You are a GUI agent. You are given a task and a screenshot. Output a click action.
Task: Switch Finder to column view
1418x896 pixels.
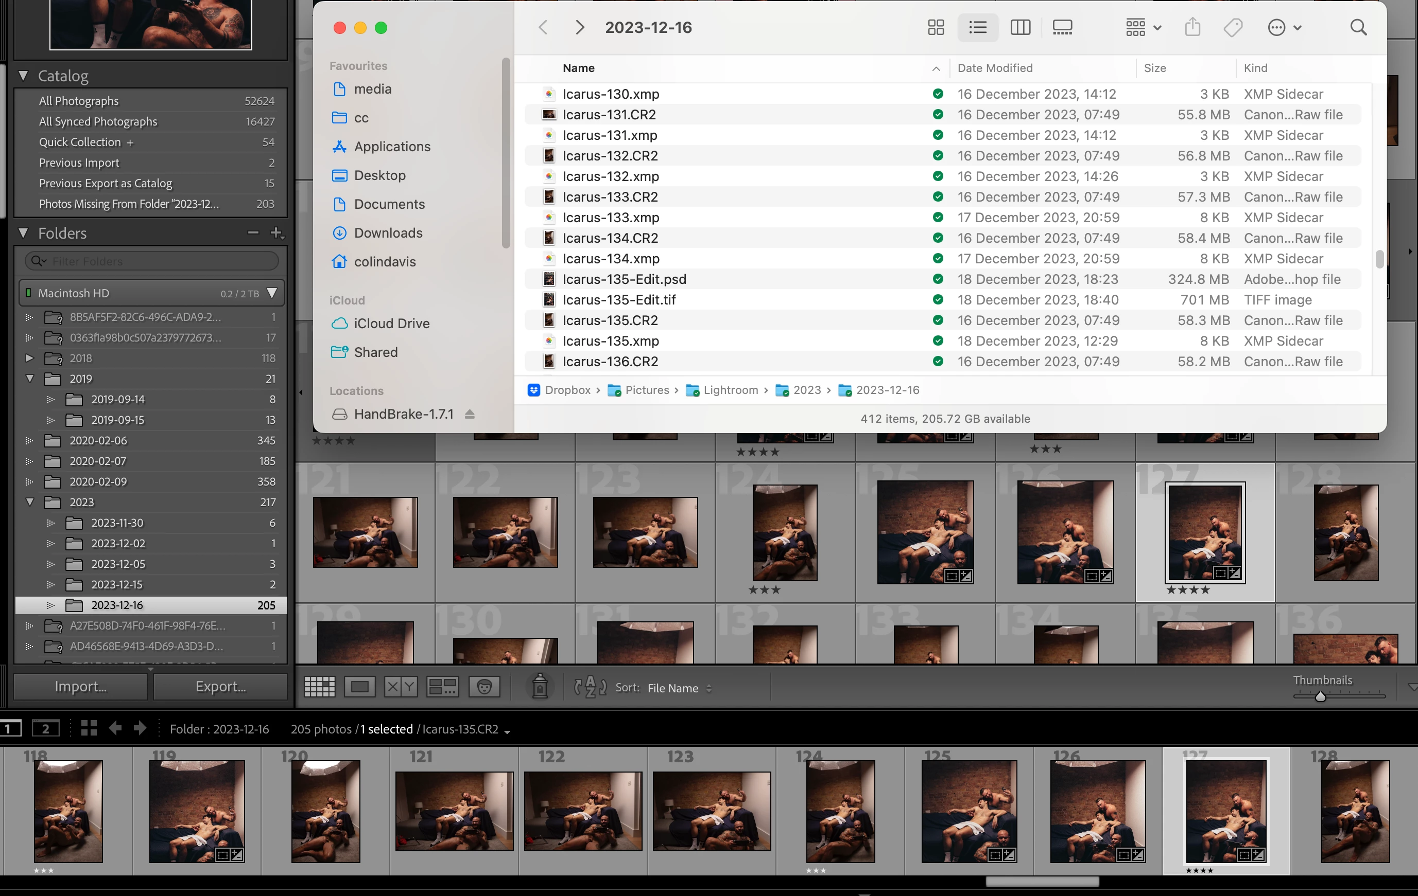1020,28
